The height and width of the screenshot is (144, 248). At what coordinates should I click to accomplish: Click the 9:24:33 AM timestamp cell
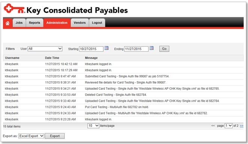[60, 113]
